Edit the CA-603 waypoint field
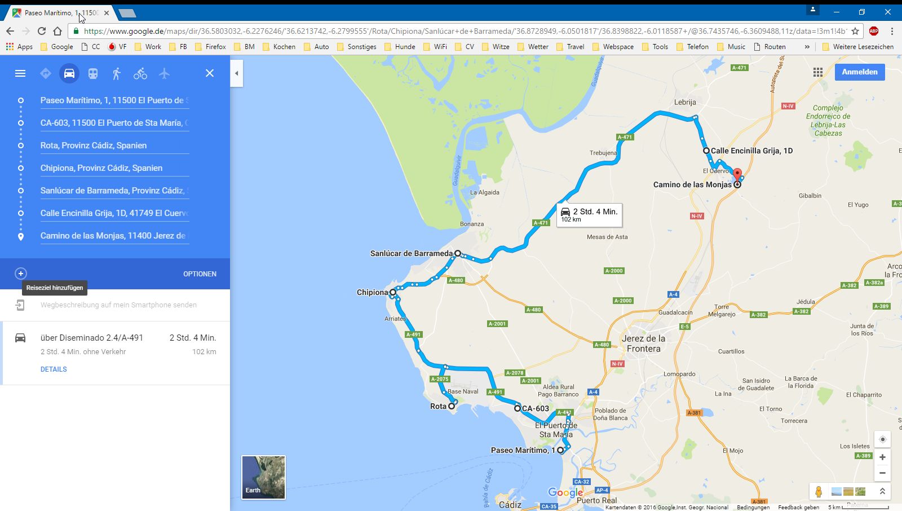 click(114, 123)
